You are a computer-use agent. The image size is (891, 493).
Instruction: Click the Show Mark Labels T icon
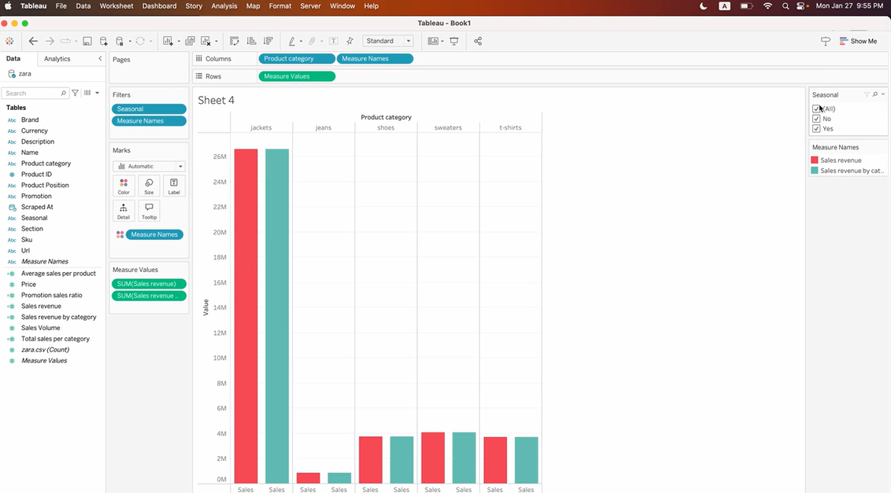pyautogui.click(x=334, y=41)
